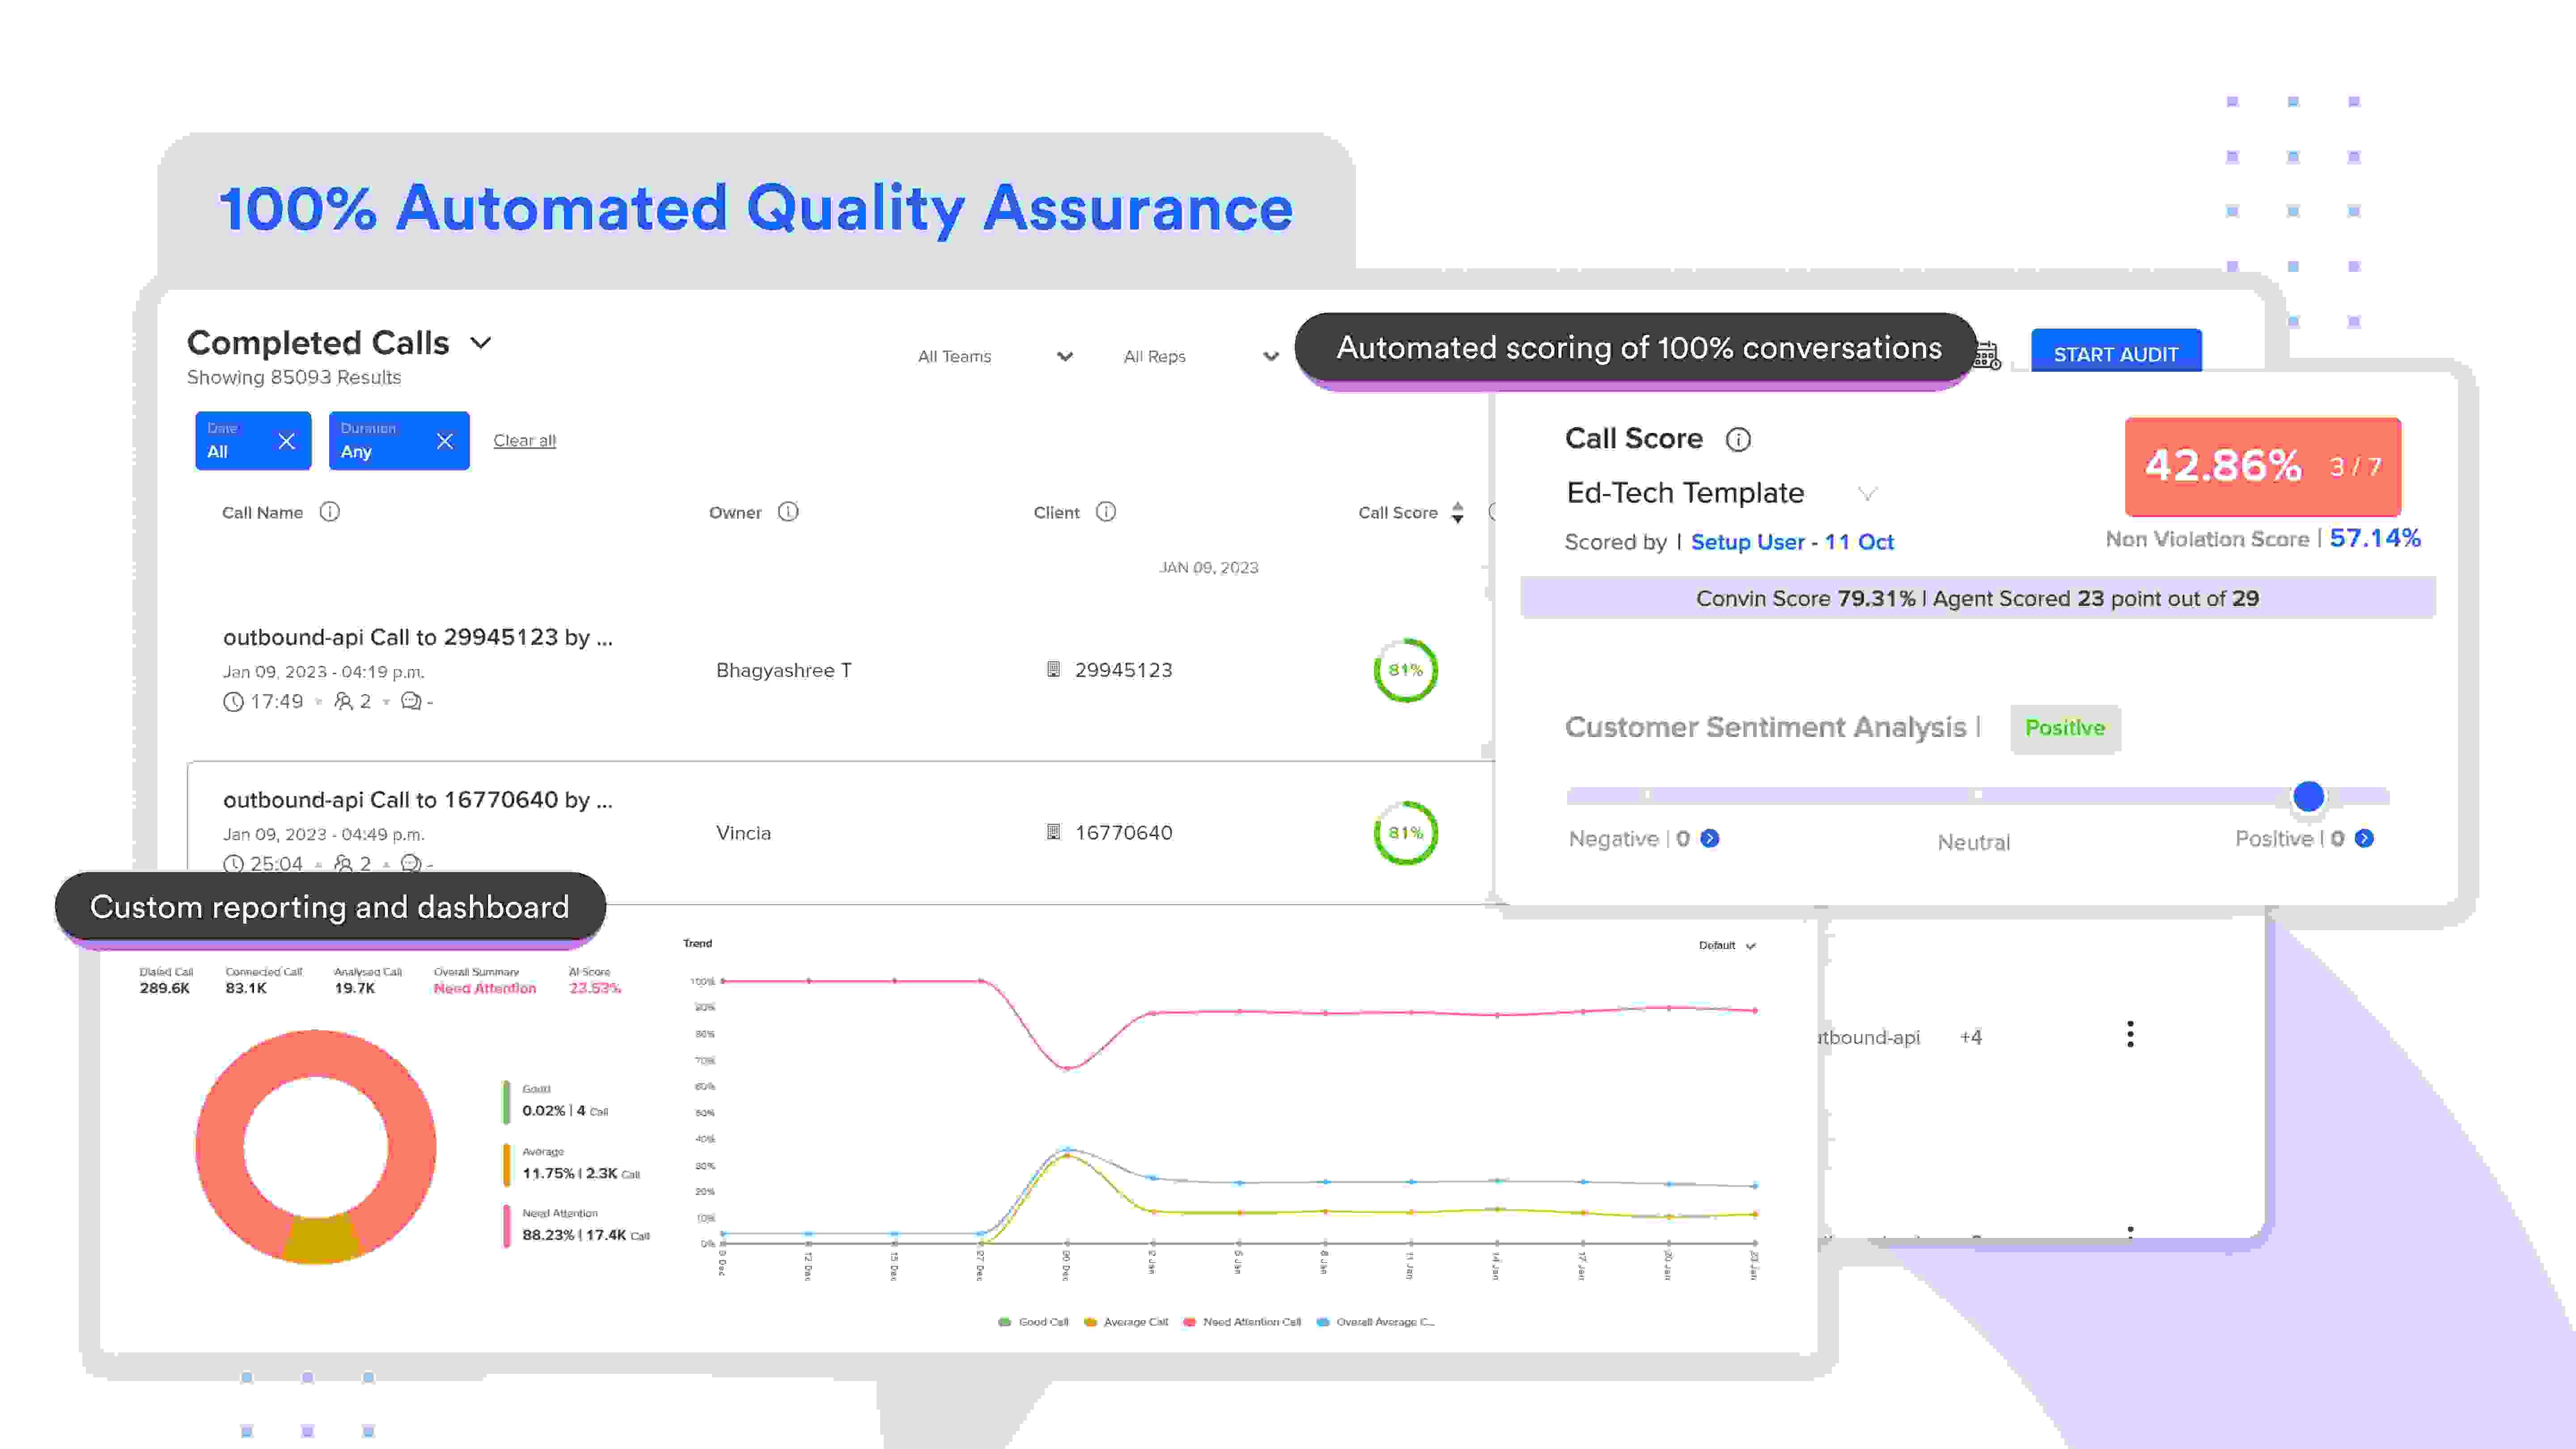2576x1449 pixels.
Task: Click the START AUDIT button
Action: [2116, 353]
